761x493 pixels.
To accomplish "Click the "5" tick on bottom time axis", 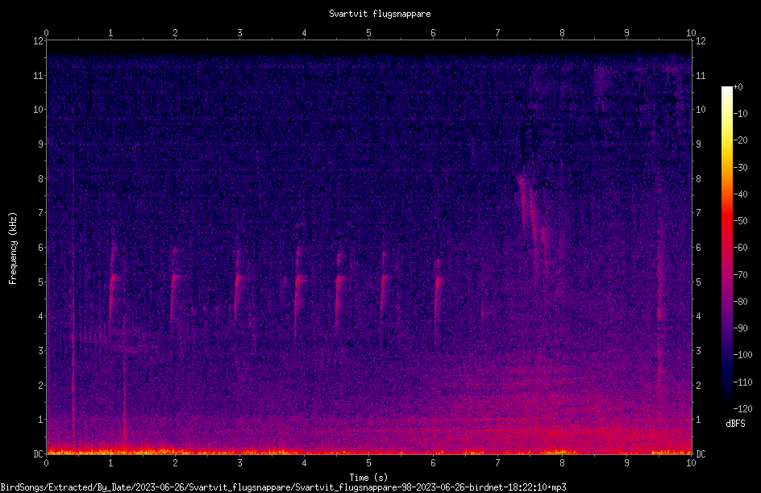I will pyautogui.click(x=369, y=463).
